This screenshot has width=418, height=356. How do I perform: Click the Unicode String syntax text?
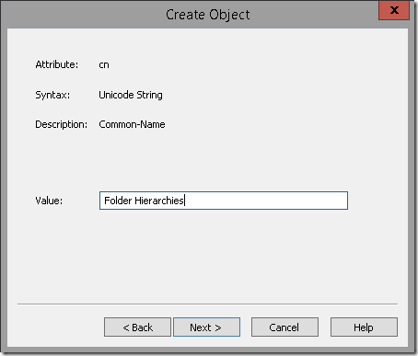pos(131,95)
